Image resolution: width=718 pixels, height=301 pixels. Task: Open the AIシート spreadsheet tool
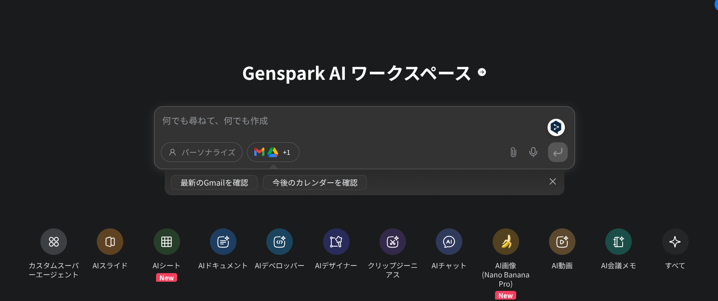(167, 241)
